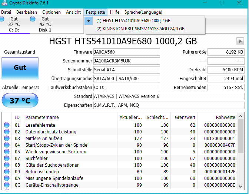The height and width of the screenshot is (194, 249).
Task: Select the Disk 1 tab at 43 °C
Action: (x=45, y=24)
